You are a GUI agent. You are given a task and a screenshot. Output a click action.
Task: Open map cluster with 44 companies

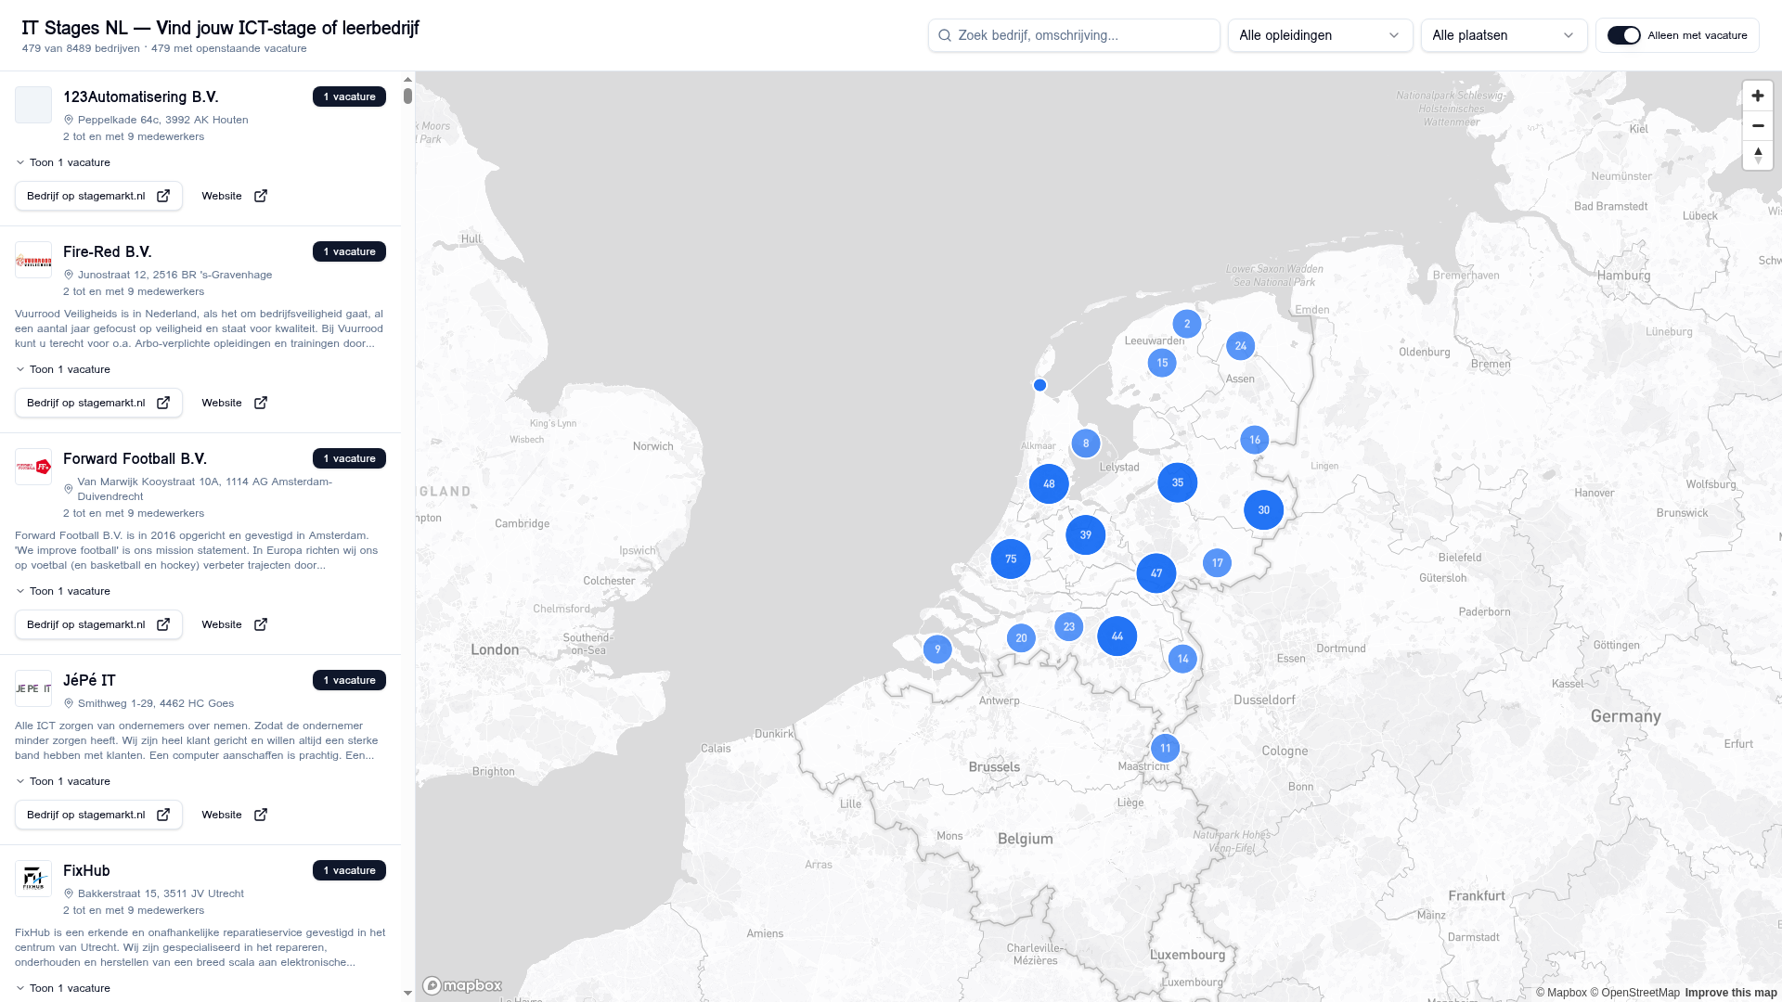click(x=1117, y=636)
